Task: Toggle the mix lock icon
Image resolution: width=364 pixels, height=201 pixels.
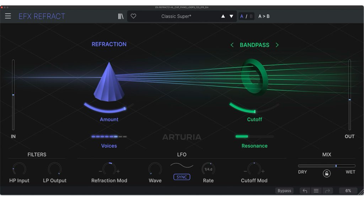Action: pos(327,173)
